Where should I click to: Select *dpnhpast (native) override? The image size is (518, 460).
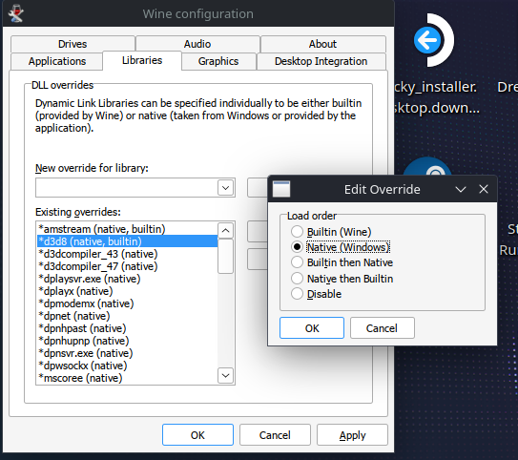(x=127, y=328)
